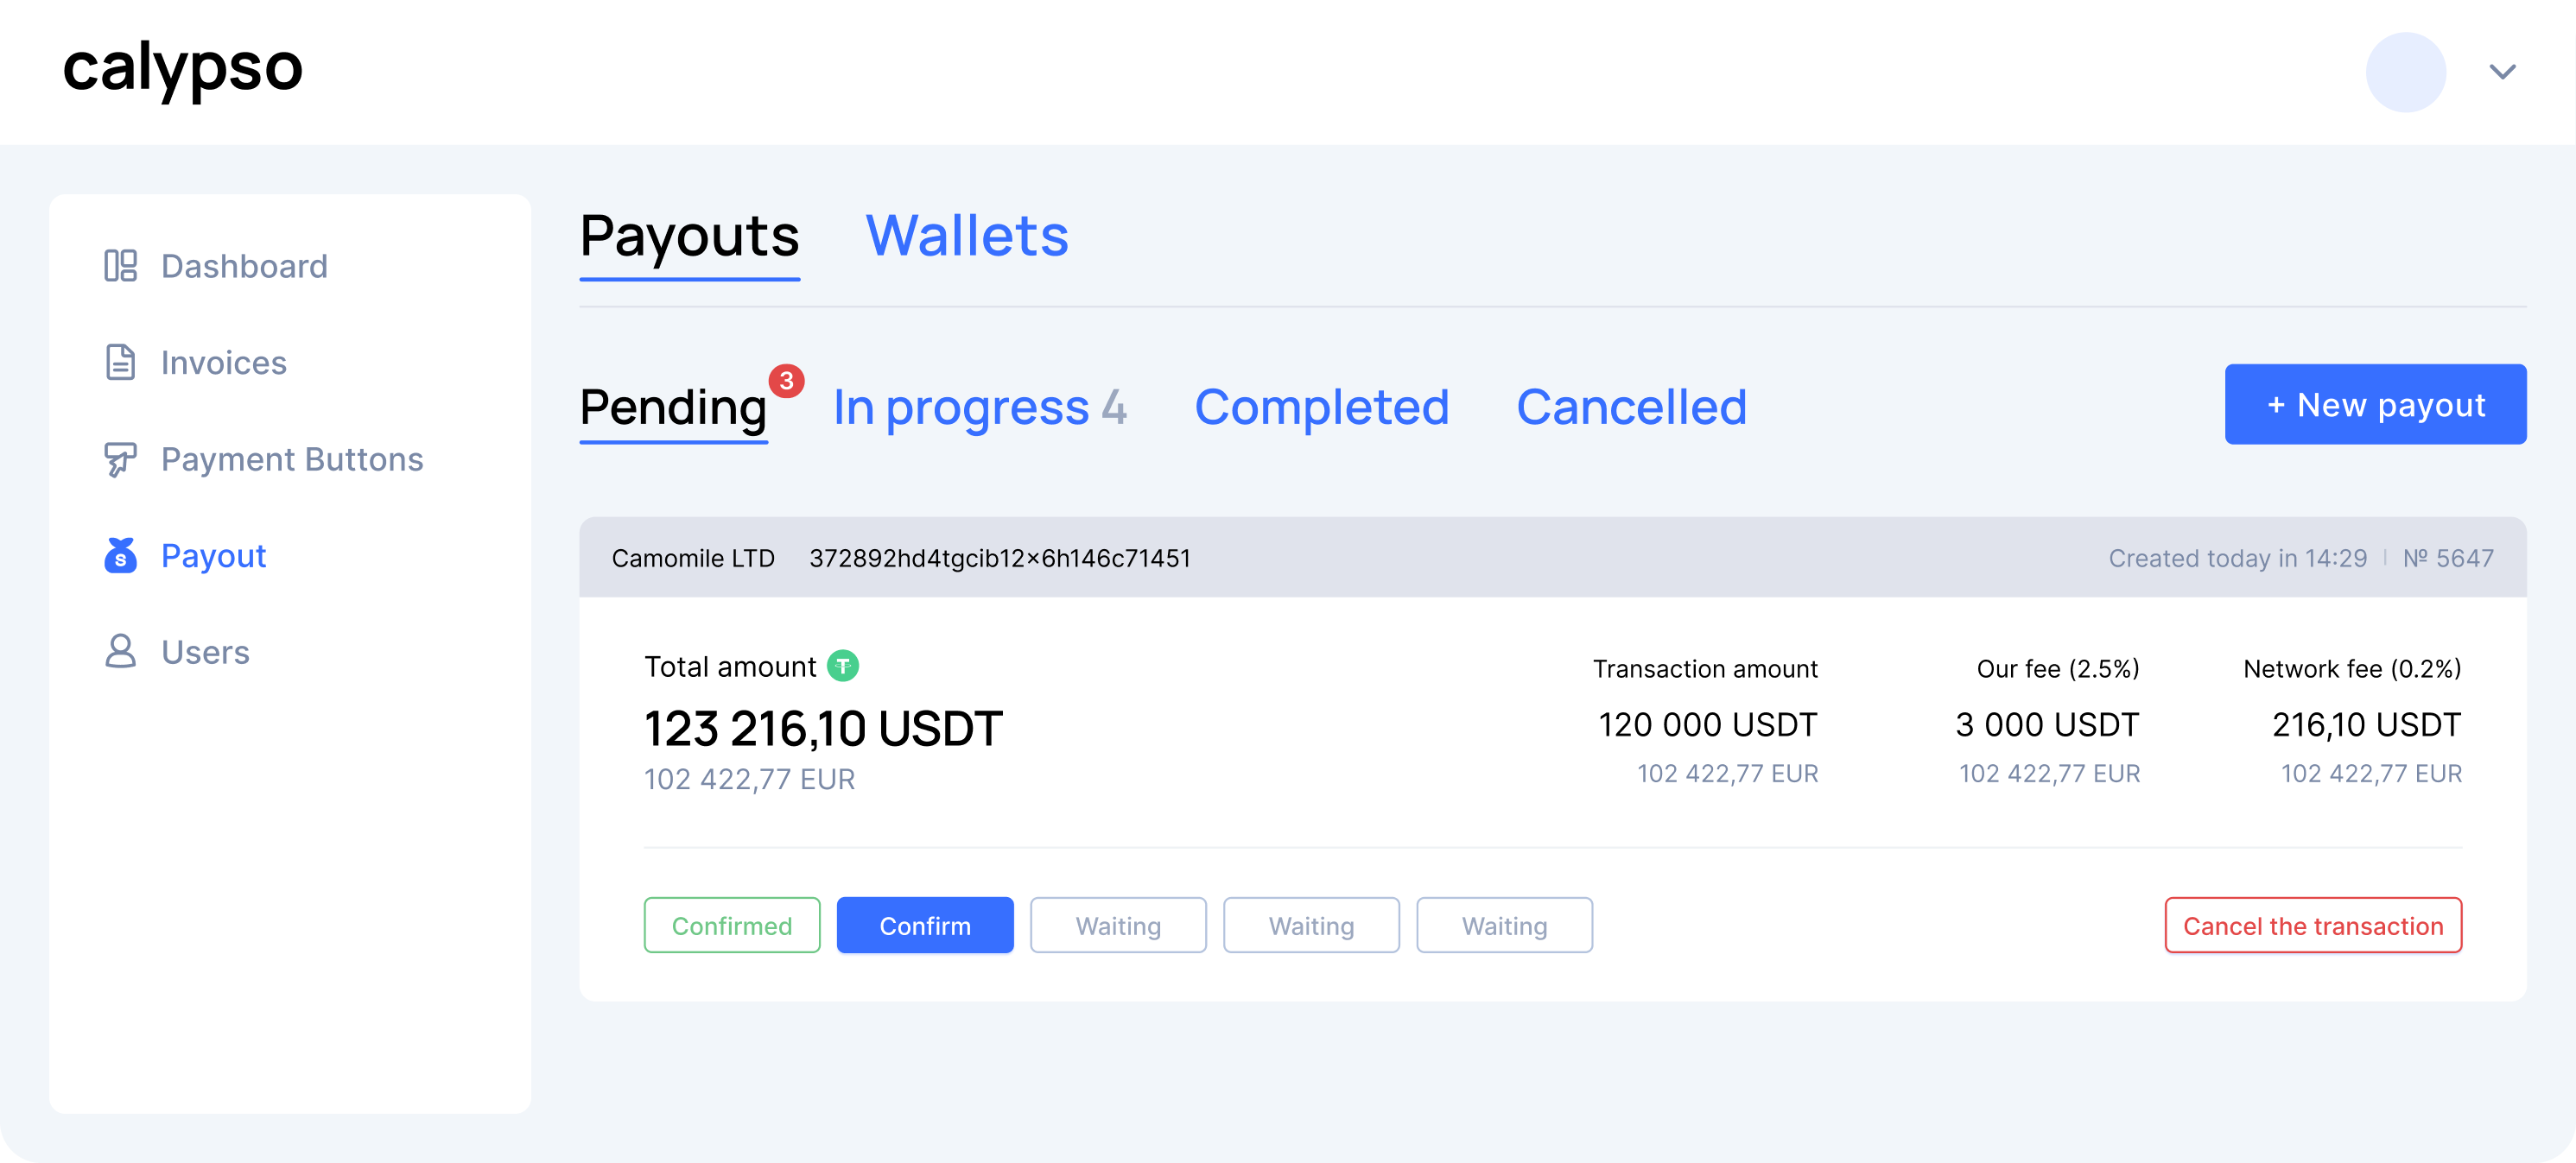Click the first Waiting status box
Image resolution: width=2576 pixels, height=1163 pixels.
1118,926
